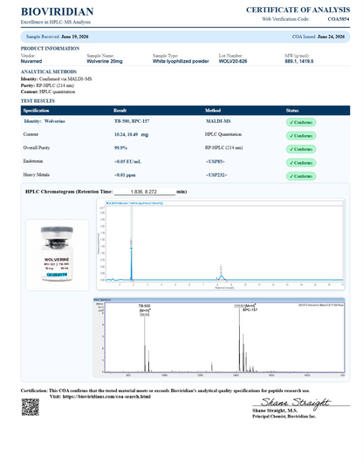
Task: Click the web verification code COA5854
Action: (339, 19)
